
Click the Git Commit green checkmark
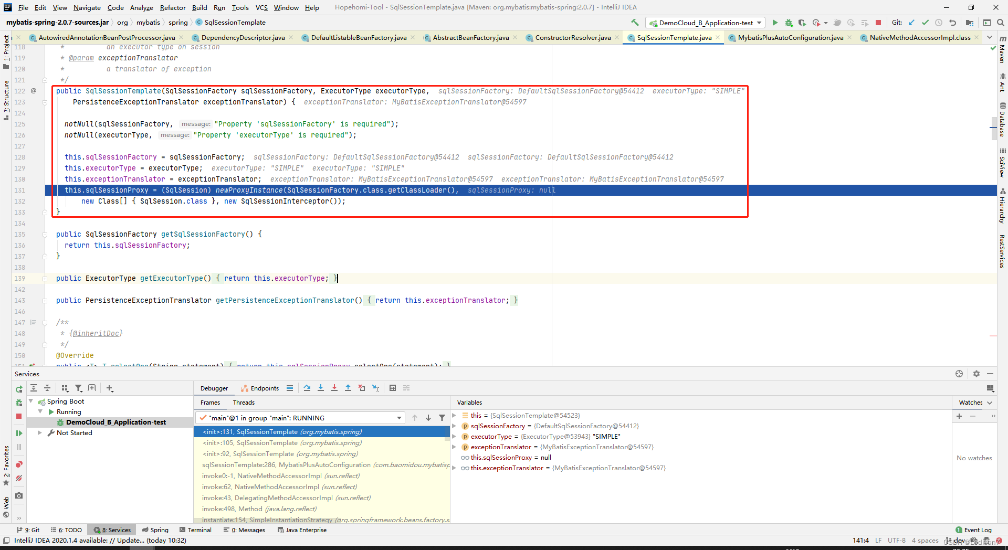[925, 23]
